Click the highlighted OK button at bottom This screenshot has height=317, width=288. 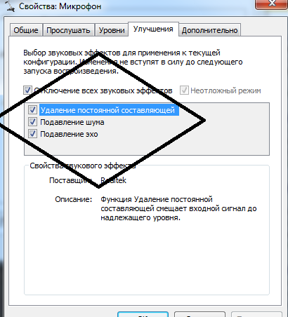pos(143,314)
